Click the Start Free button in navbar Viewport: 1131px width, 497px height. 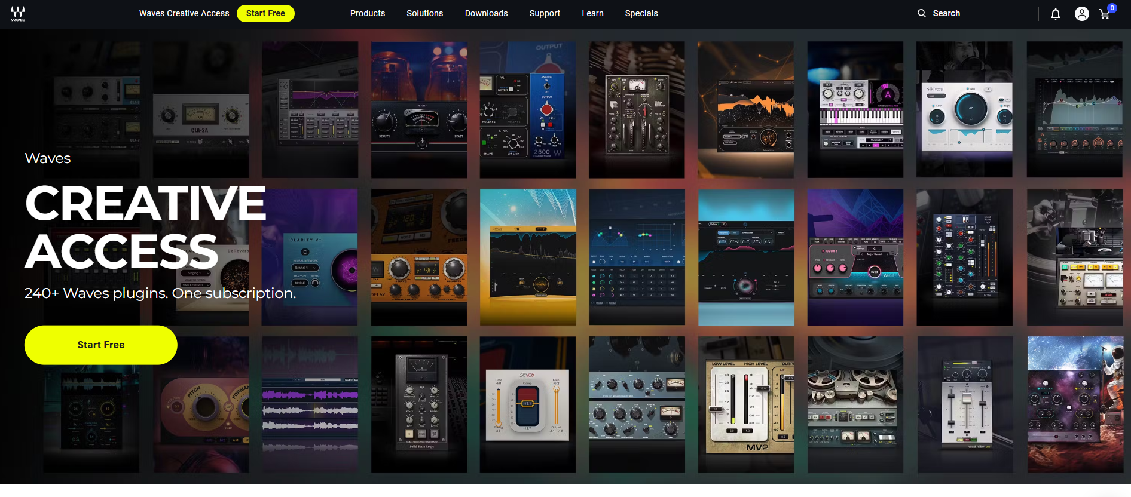[x=265, y=13]
